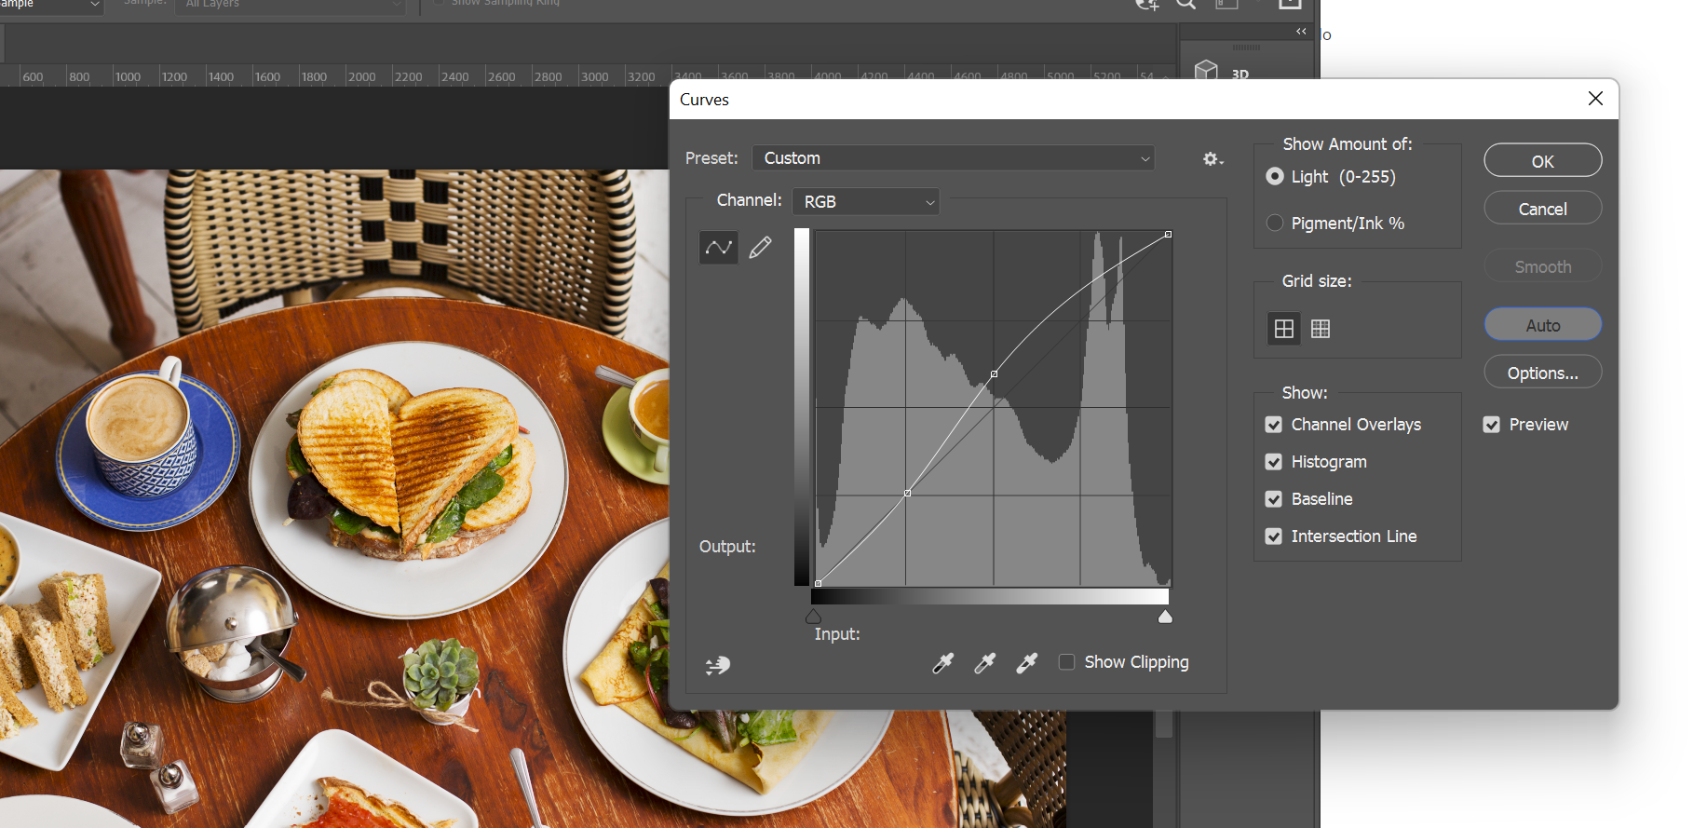Image resolution: width=1707 pixels, height=828 pixels.
Task: Click the "Grid size:" heading
Action: 1317,281
